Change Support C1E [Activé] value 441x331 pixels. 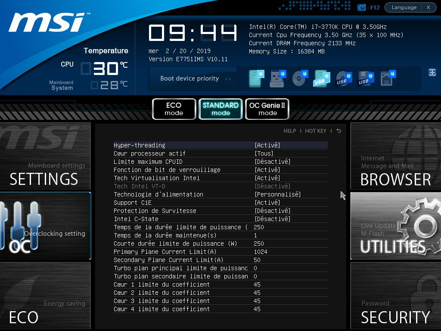pos(267,203)
